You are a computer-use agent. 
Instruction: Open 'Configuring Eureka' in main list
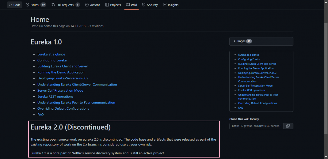(52, 60)
